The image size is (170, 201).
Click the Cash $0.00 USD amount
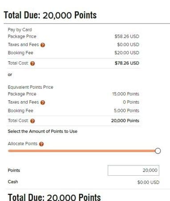[148, 182]
